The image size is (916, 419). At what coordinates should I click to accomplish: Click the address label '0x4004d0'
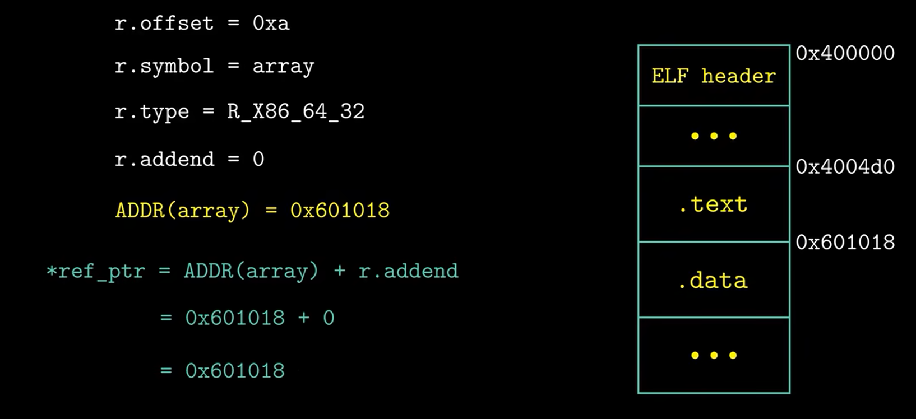pos(845,167)
